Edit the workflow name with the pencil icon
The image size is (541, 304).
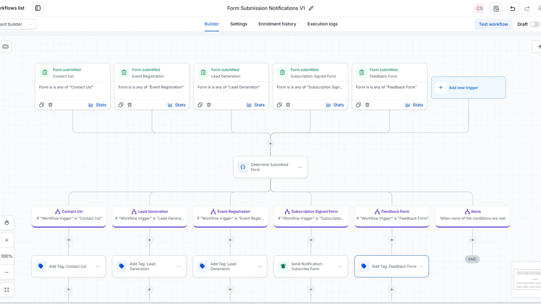click(x=311, y=8)
